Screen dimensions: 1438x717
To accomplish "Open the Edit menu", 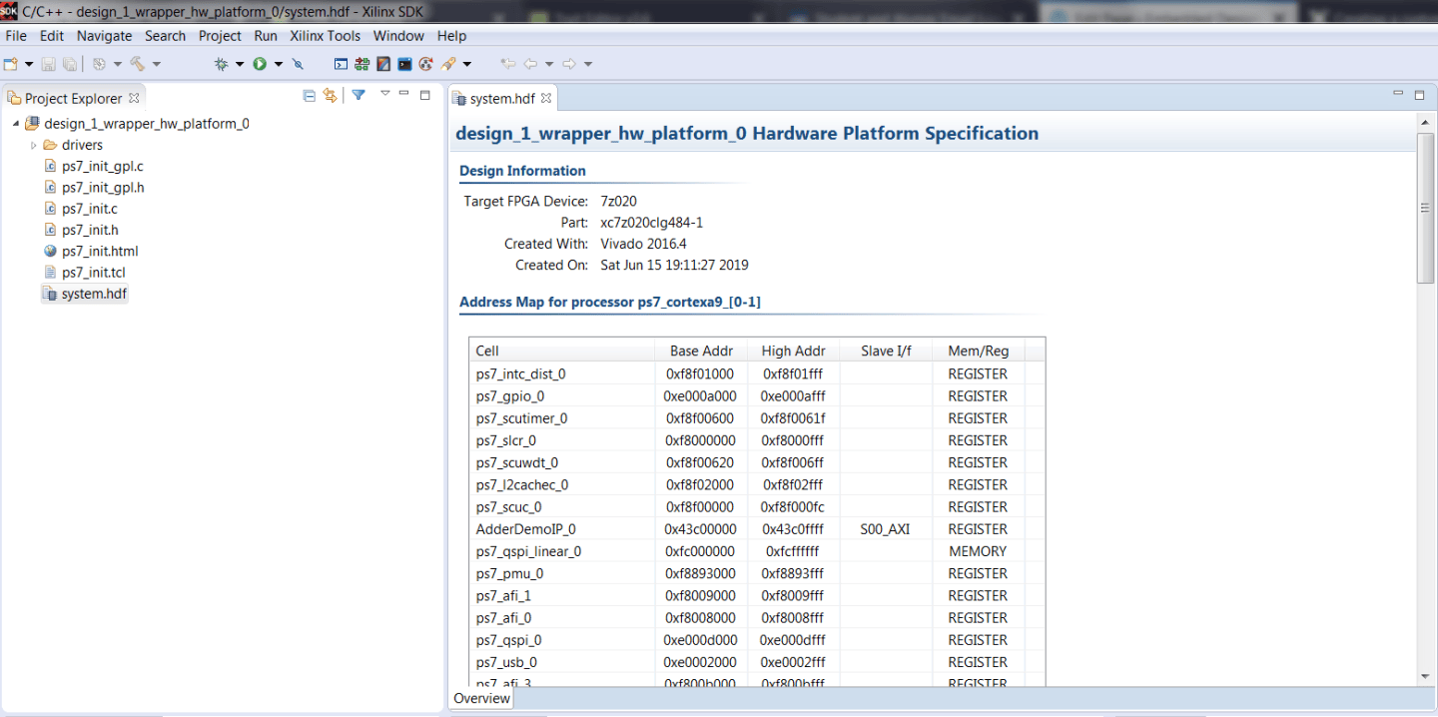I will tap(52, 35).
